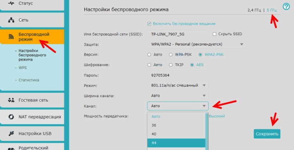294x150 pixels.
Task: Select the WPA-PSK version radio button
Action: (171, 55)
